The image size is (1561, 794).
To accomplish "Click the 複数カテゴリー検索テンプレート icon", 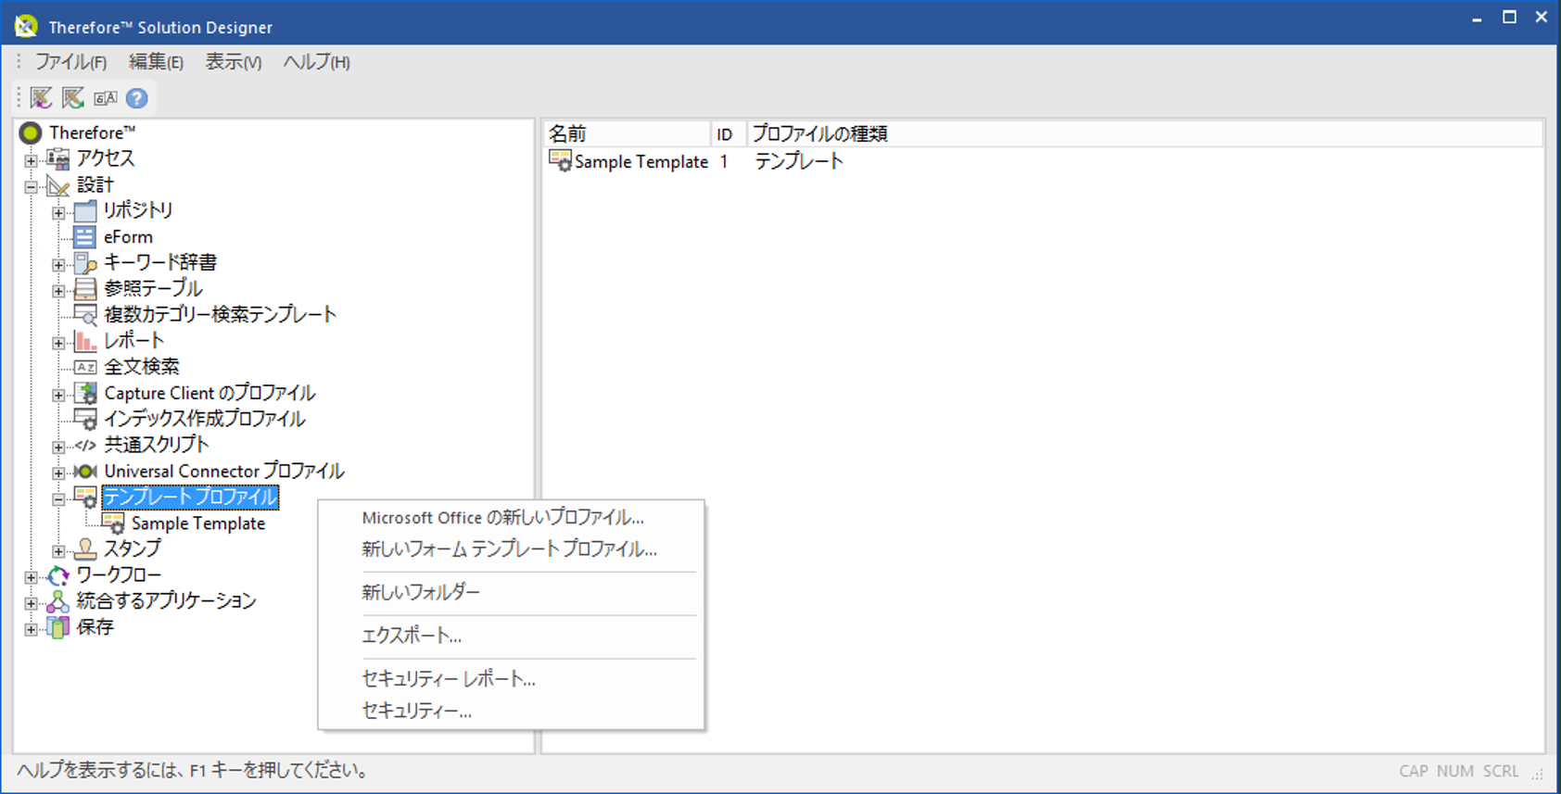I will (x=85, y=315).
